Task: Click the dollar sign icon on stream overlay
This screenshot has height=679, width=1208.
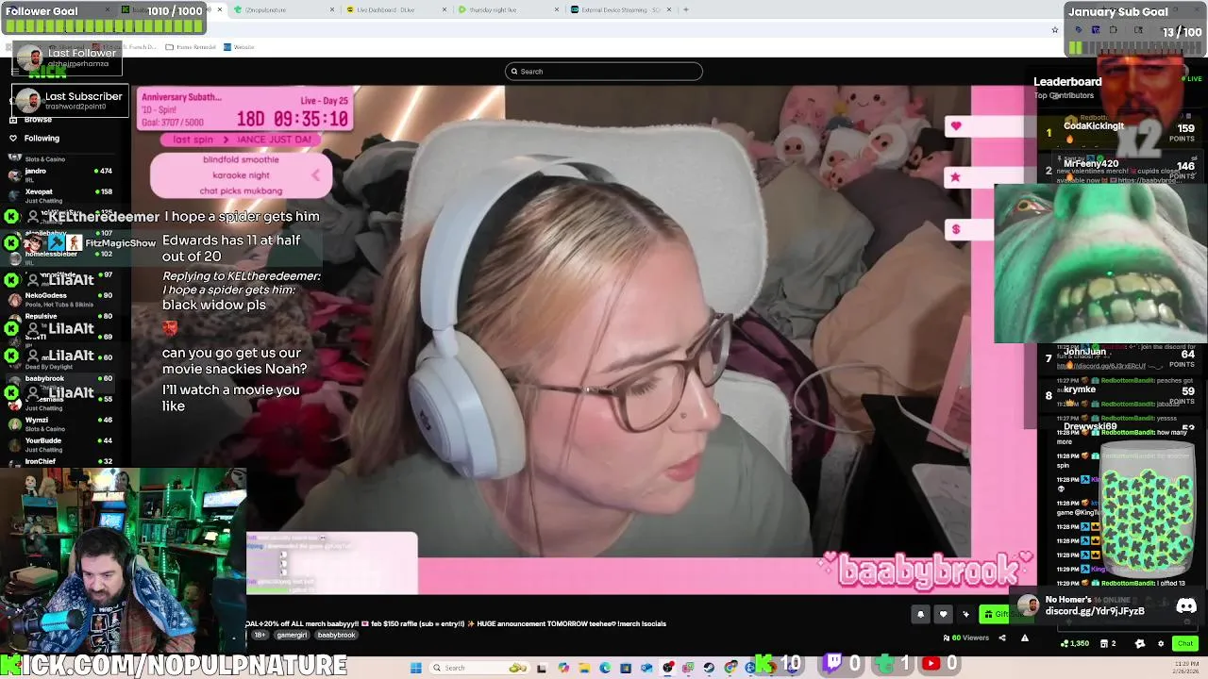Action: (956, 229)
